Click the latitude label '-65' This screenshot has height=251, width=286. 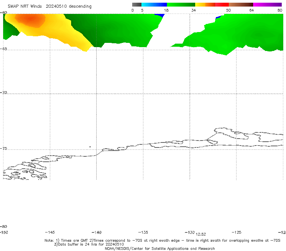pyautogui.click(x=3, y=49)
